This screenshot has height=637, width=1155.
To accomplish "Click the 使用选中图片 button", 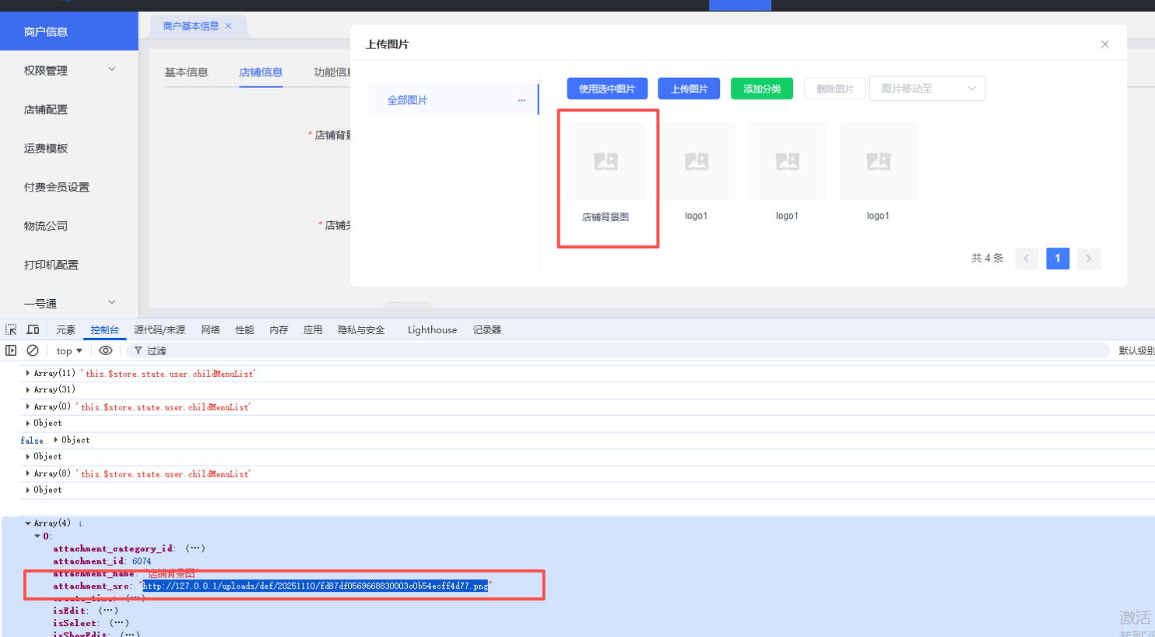I will pyautogui.click(x=607, y=89).
